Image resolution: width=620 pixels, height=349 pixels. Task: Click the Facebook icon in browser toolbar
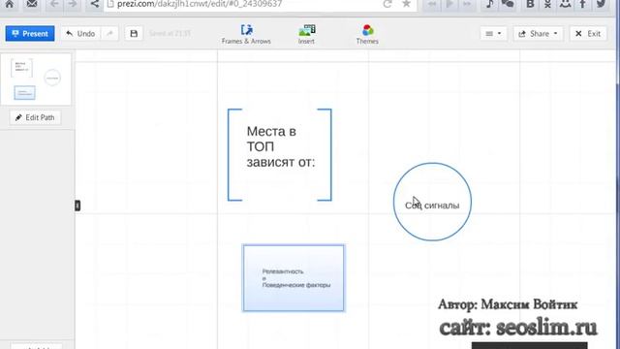583,4
